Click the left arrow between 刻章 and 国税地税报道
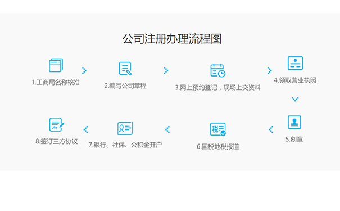The image size is (340, 211). 271,129
